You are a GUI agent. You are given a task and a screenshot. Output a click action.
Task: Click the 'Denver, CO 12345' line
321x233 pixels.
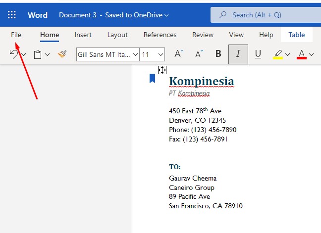coord(197,120)
